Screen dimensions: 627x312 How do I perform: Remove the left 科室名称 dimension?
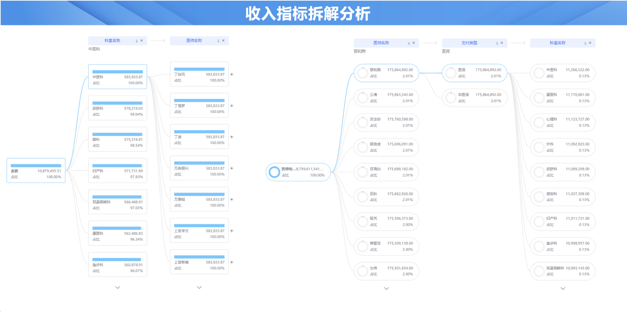coord(141,41)
